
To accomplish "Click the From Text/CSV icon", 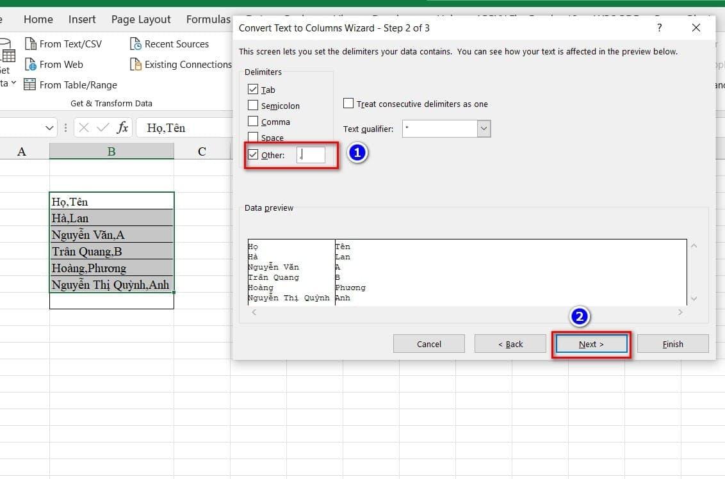I will coord(30,44).
